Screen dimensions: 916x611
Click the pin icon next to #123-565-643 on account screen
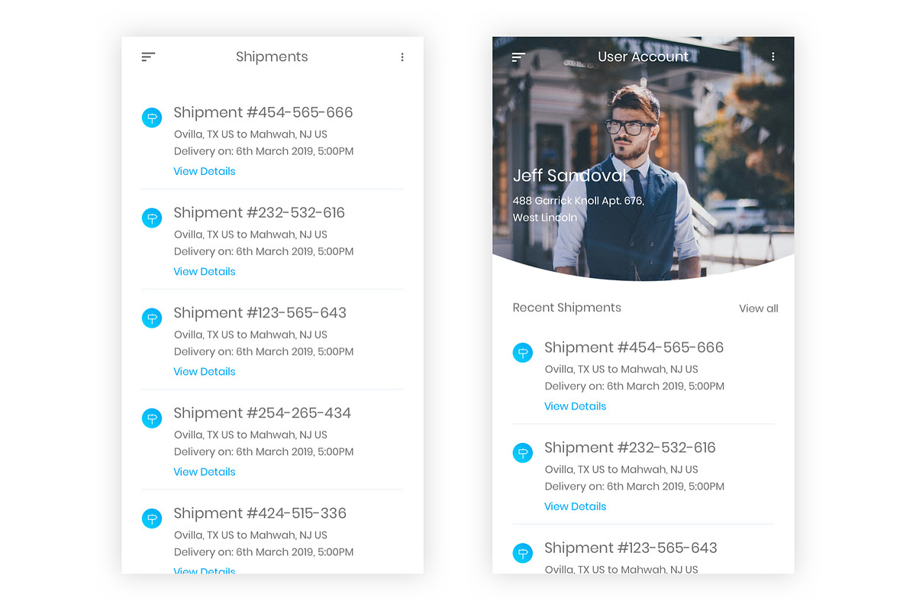pyautogui.click(x=523, y=552)
